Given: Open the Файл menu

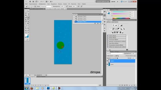Looking at the screenshot, I should 26,4.
